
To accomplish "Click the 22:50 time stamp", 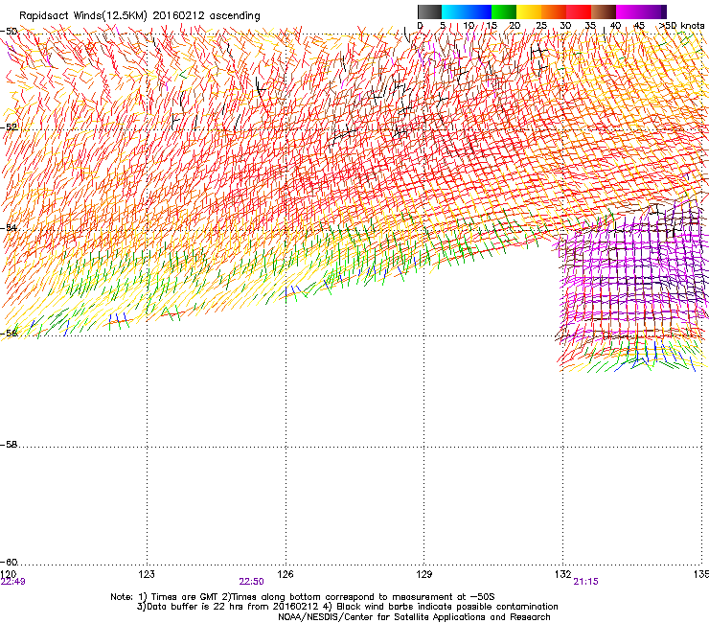I will 251,582.
